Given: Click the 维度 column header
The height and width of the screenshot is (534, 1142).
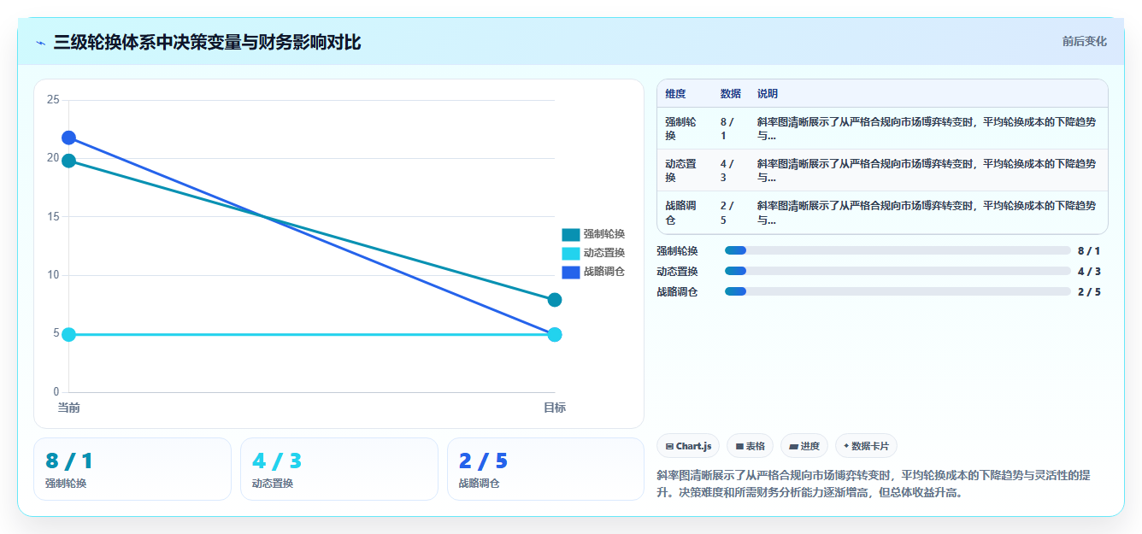Looking at the screenshot, I should click(x=675, y=94).
